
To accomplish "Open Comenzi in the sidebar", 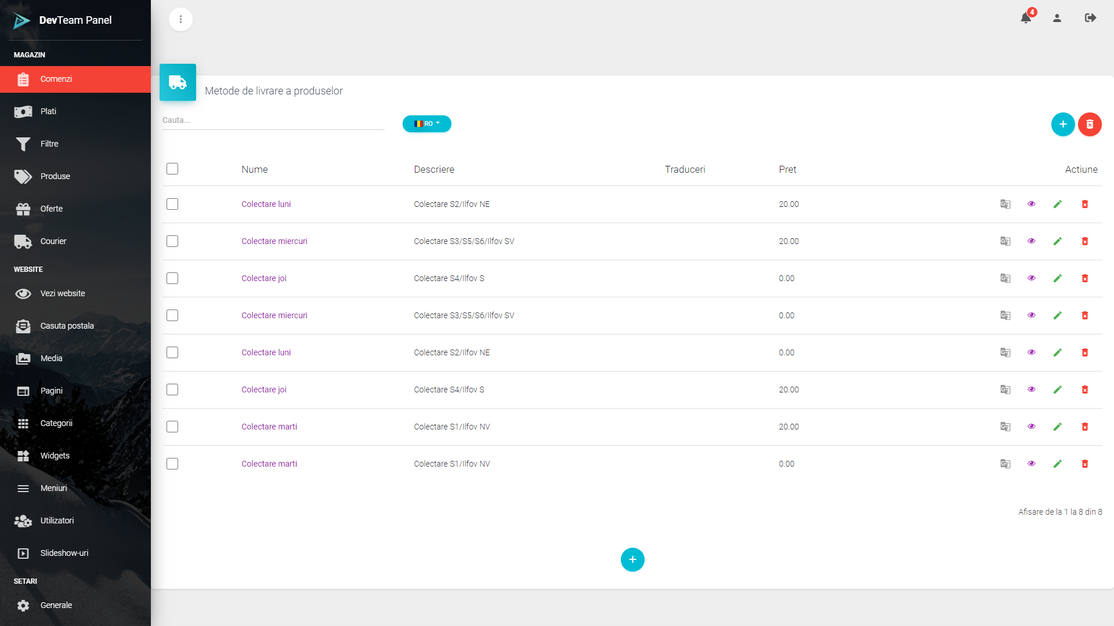I will [x=56, y=79].
